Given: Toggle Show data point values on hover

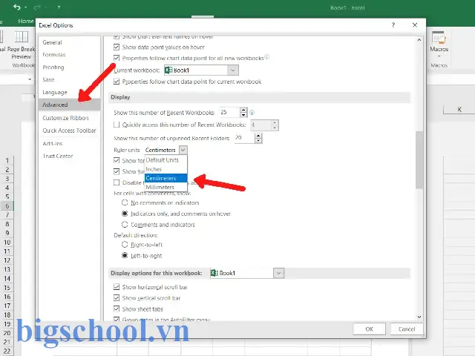Looking at the screenshot, I should point(117,47).
